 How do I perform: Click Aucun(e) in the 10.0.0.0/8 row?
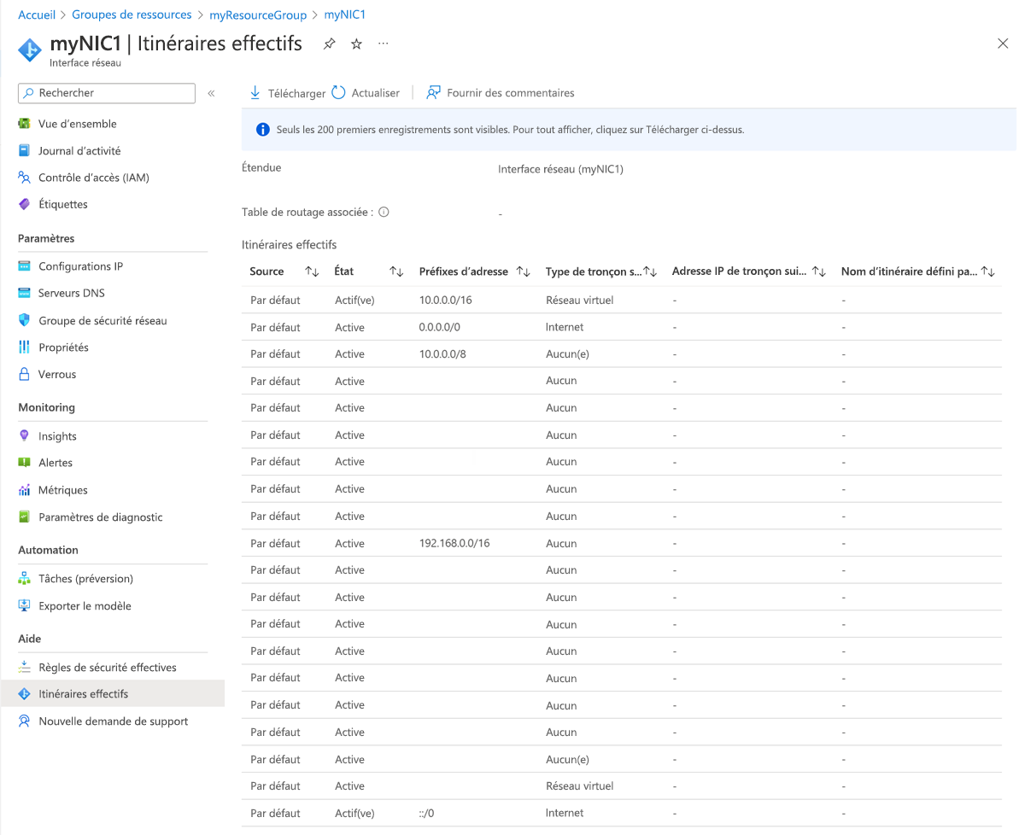click(x=567, y=354)
